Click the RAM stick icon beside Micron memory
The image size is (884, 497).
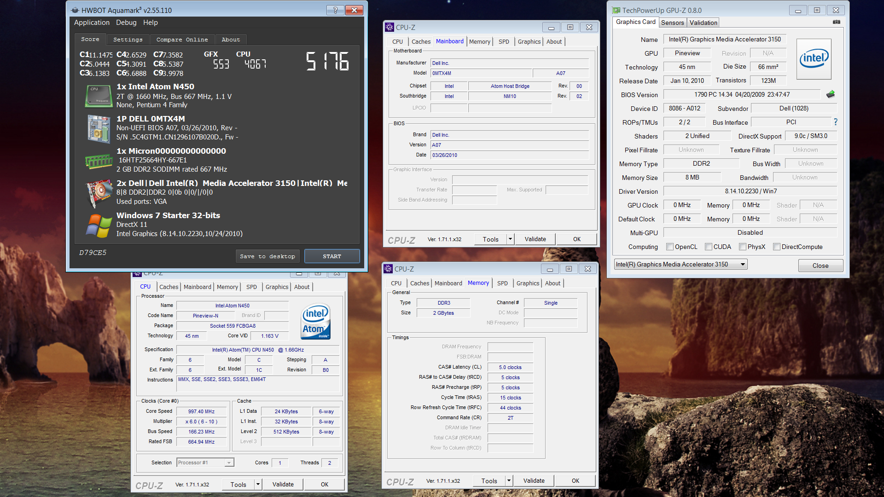pos(99,162)
